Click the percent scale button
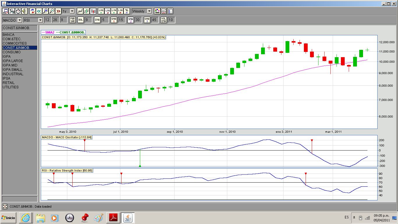This screenshot has width=398, height=224. 127,11
